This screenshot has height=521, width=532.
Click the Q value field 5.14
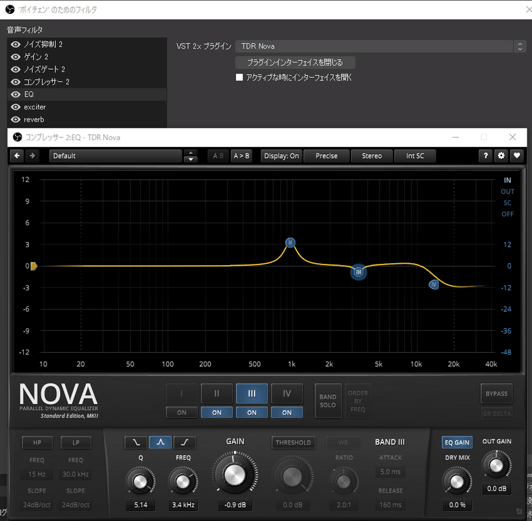pyautogui.click(x=140, y=505)
